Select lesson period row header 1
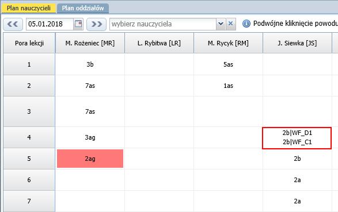This screenshot has height=212, width=338. click(x=29, y=64)
